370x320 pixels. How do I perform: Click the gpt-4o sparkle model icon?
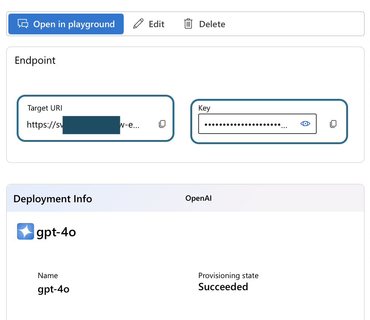tap(25, 231)
